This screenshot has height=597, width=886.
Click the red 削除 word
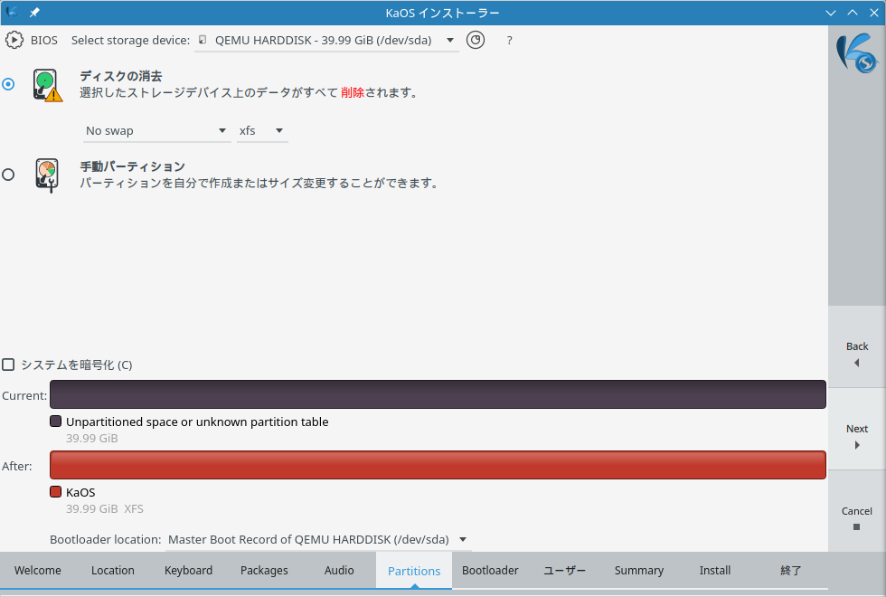tap(353, 92)
